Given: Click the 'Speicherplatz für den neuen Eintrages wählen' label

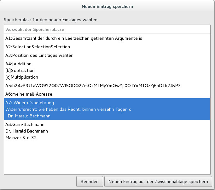Looking at the screenshot, I should 51,20.
